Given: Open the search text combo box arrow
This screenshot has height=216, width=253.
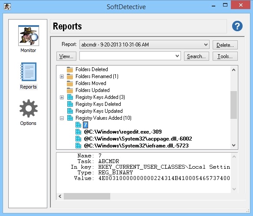Looking at the screenshot, I should point(177,56).
